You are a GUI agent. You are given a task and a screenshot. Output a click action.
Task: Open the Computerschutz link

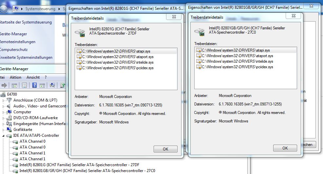[14, 50]
